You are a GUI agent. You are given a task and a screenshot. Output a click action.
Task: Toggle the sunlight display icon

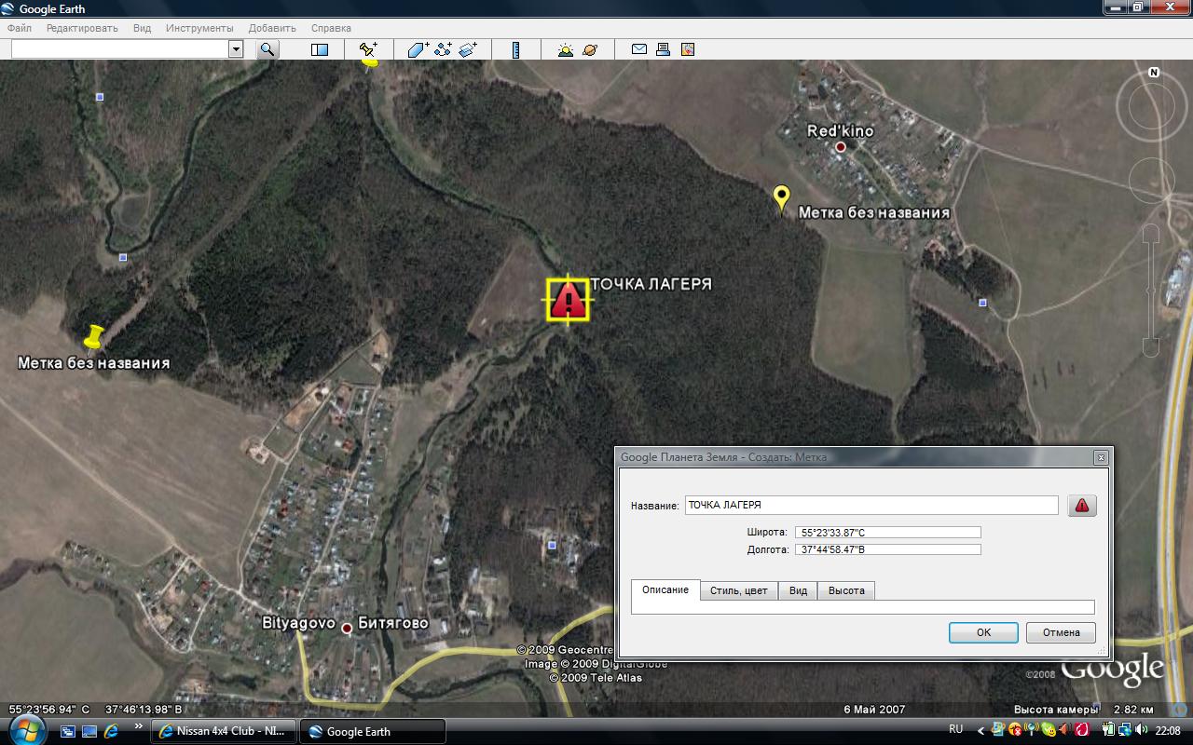(565, 50)
